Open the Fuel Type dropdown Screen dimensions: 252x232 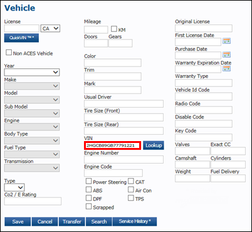32,154
